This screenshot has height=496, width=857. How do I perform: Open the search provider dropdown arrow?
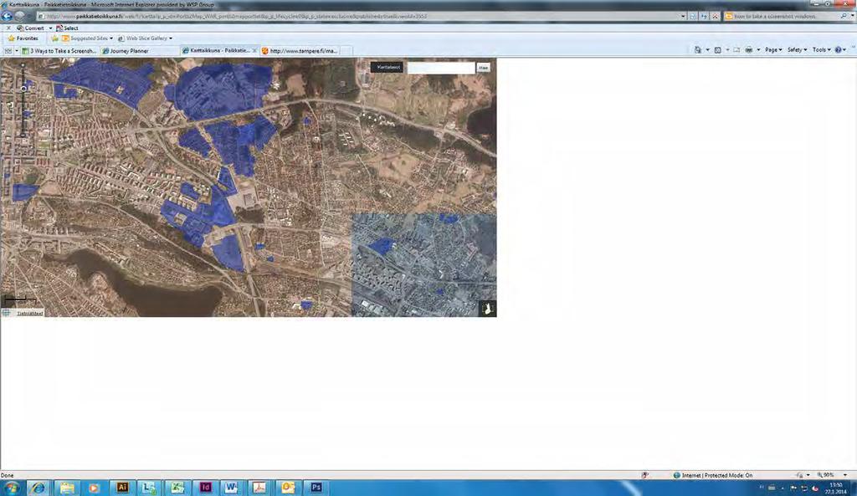tap(851, 17)
